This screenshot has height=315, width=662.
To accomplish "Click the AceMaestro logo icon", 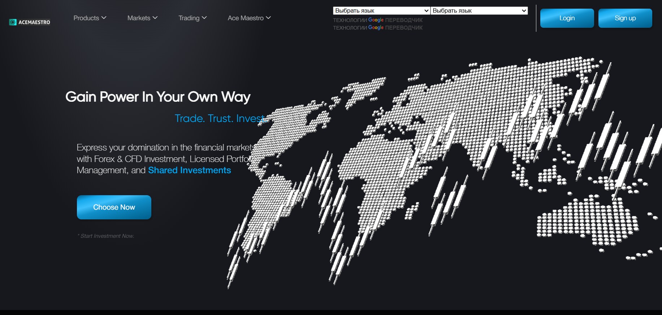I will coord(13,22).
